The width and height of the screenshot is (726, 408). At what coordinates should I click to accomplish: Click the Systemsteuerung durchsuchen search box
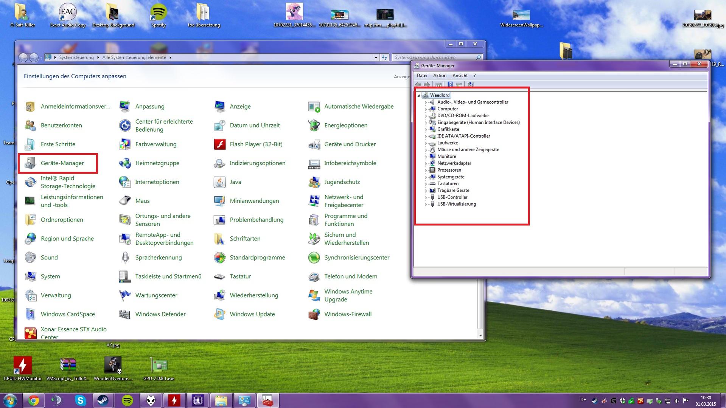click(437, 57)
